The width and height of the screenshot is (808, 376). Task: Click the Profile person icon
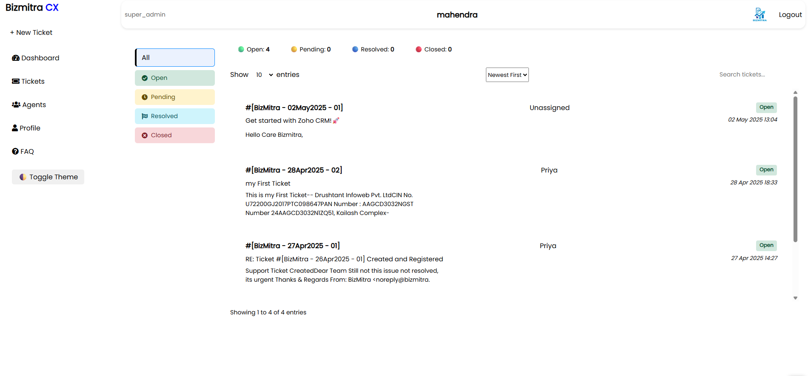(x=15, y=128)
